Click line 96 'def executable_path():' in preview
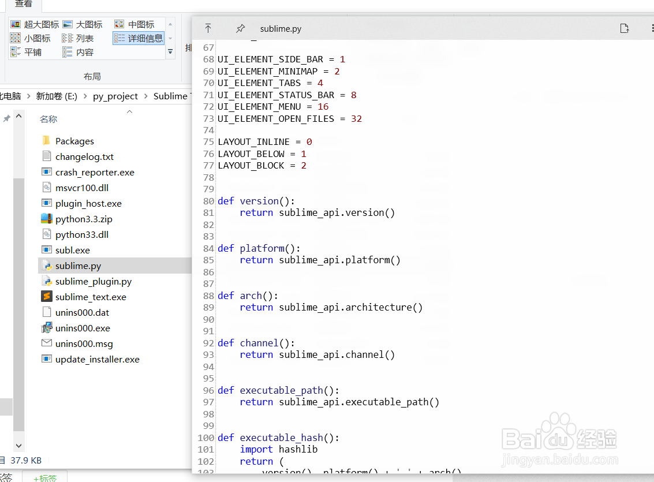 [278, 390]
